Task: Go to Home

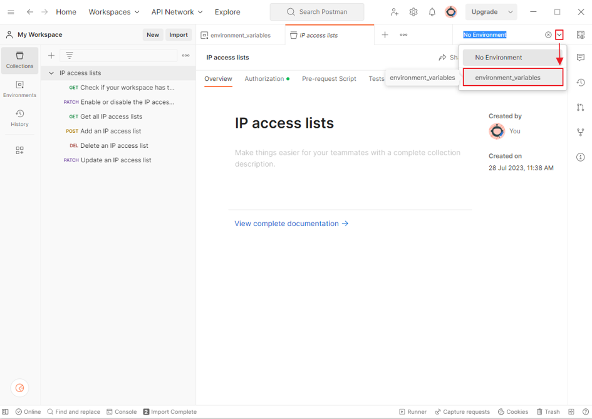Action: (66, 12)
